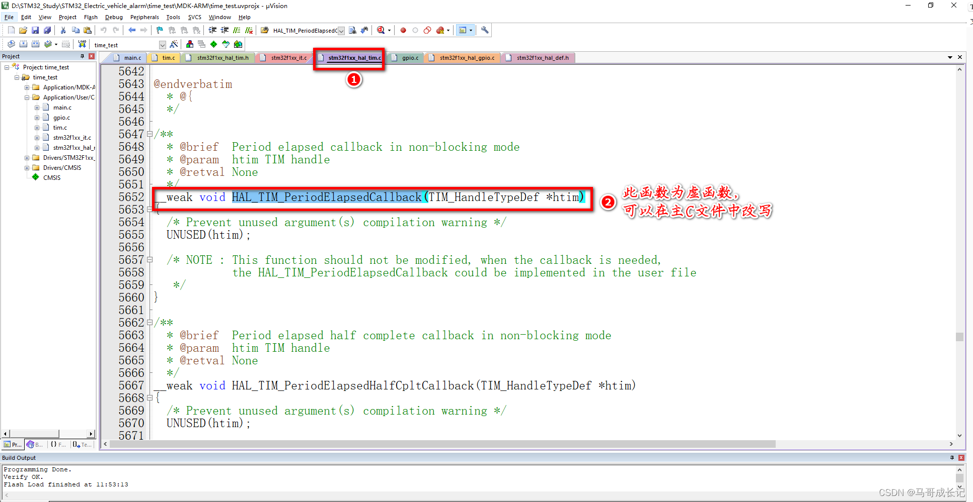973x502 pixels.
Task: Select CMSIS component in project tree
Action: click(x=51, y=178)
